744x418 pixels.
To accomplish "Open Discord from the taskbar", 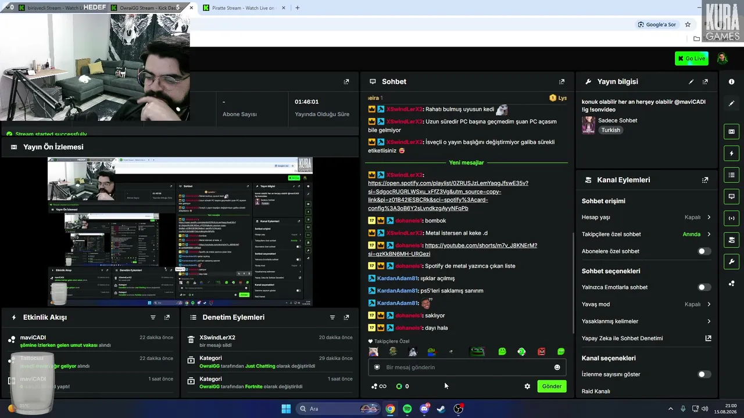I will 424,409.
